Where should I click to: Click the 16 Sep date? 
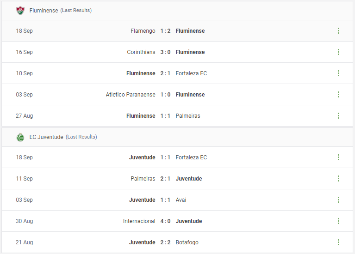point(24,52)
